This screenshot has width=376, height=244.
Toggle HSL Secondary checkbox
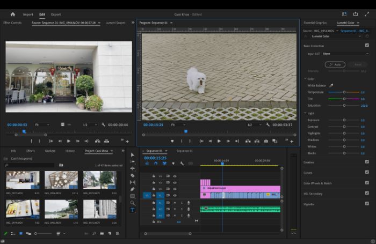coord(367,193)
